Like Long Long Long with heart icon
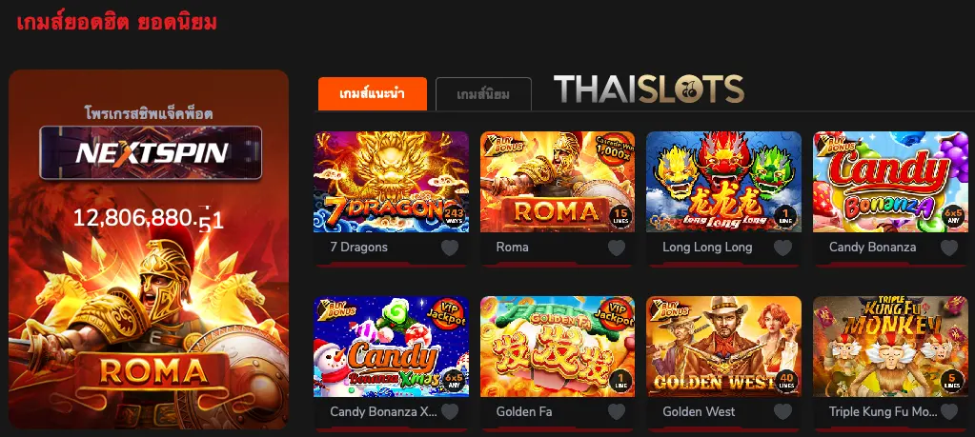The width and height of the screenshot is (975, 437). tap(782, 248)
